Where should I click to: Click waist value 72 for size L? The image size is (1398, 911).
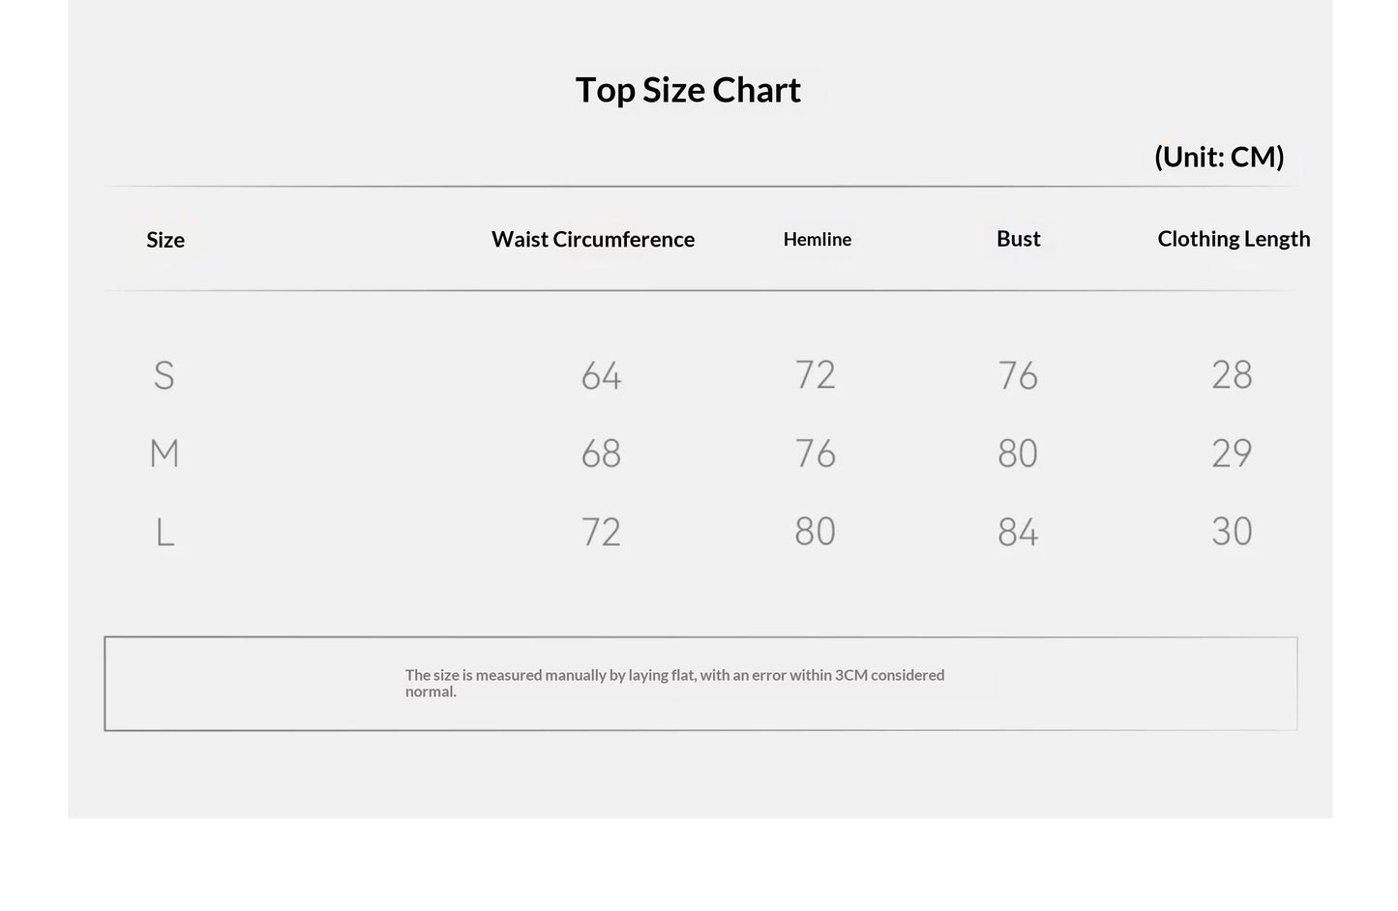[x=601, y=532]
